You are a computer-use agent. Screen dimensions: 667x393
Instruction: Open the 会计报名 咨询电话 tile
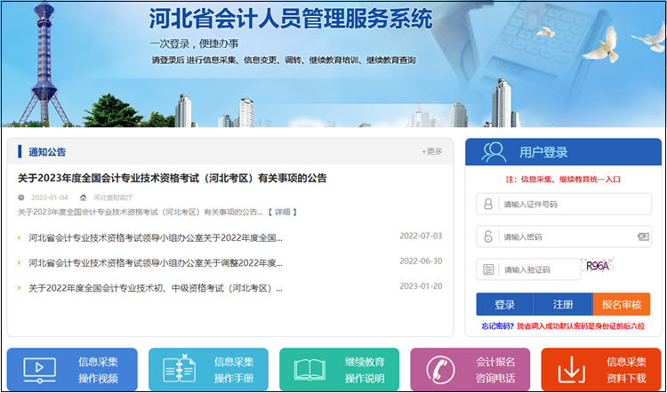[470, 369]
